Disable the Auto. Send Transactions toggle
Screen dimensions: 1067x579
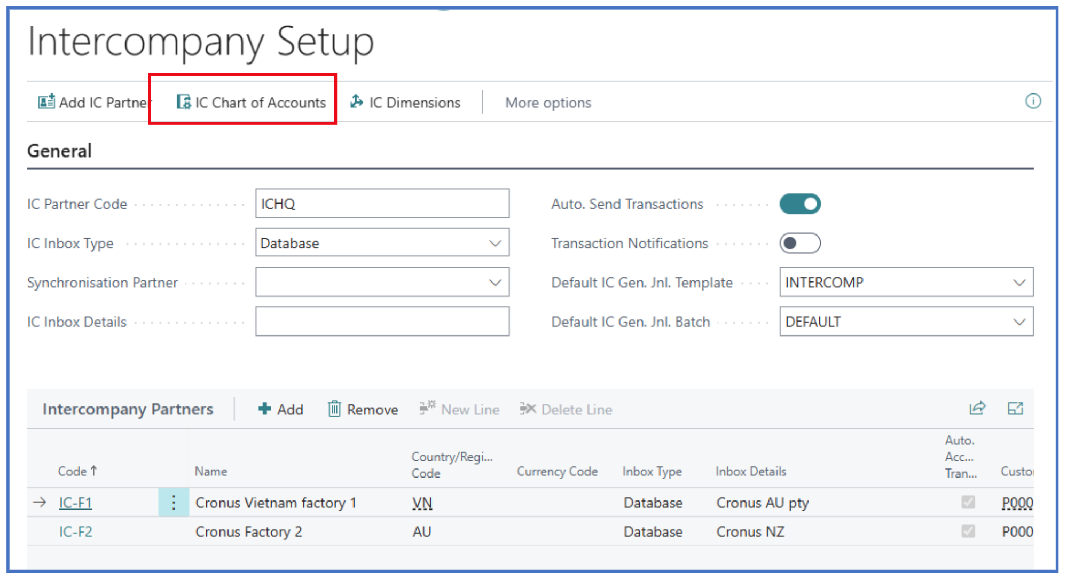799,204
